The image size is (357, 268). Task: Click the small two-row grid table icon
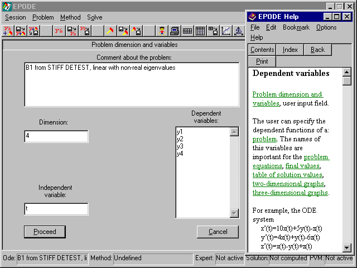click(187, 31)
